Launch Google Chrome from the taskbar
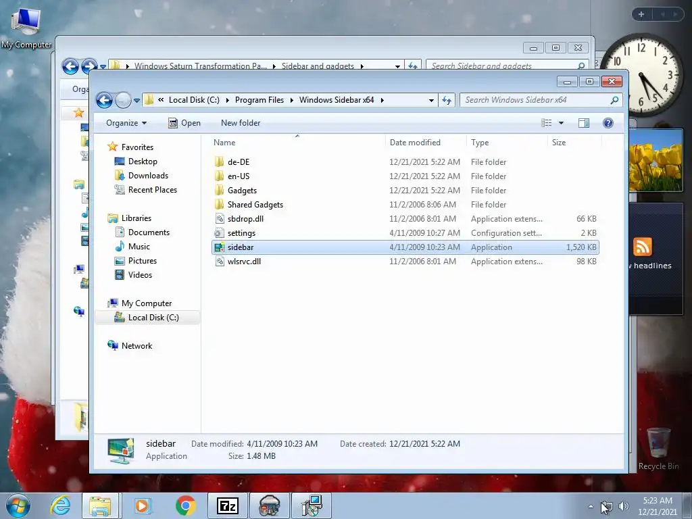 click(x=186, y=505)
